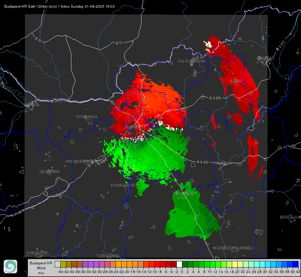Click the 30 value in the legend
Screen dimensions: 301x277
265,272
